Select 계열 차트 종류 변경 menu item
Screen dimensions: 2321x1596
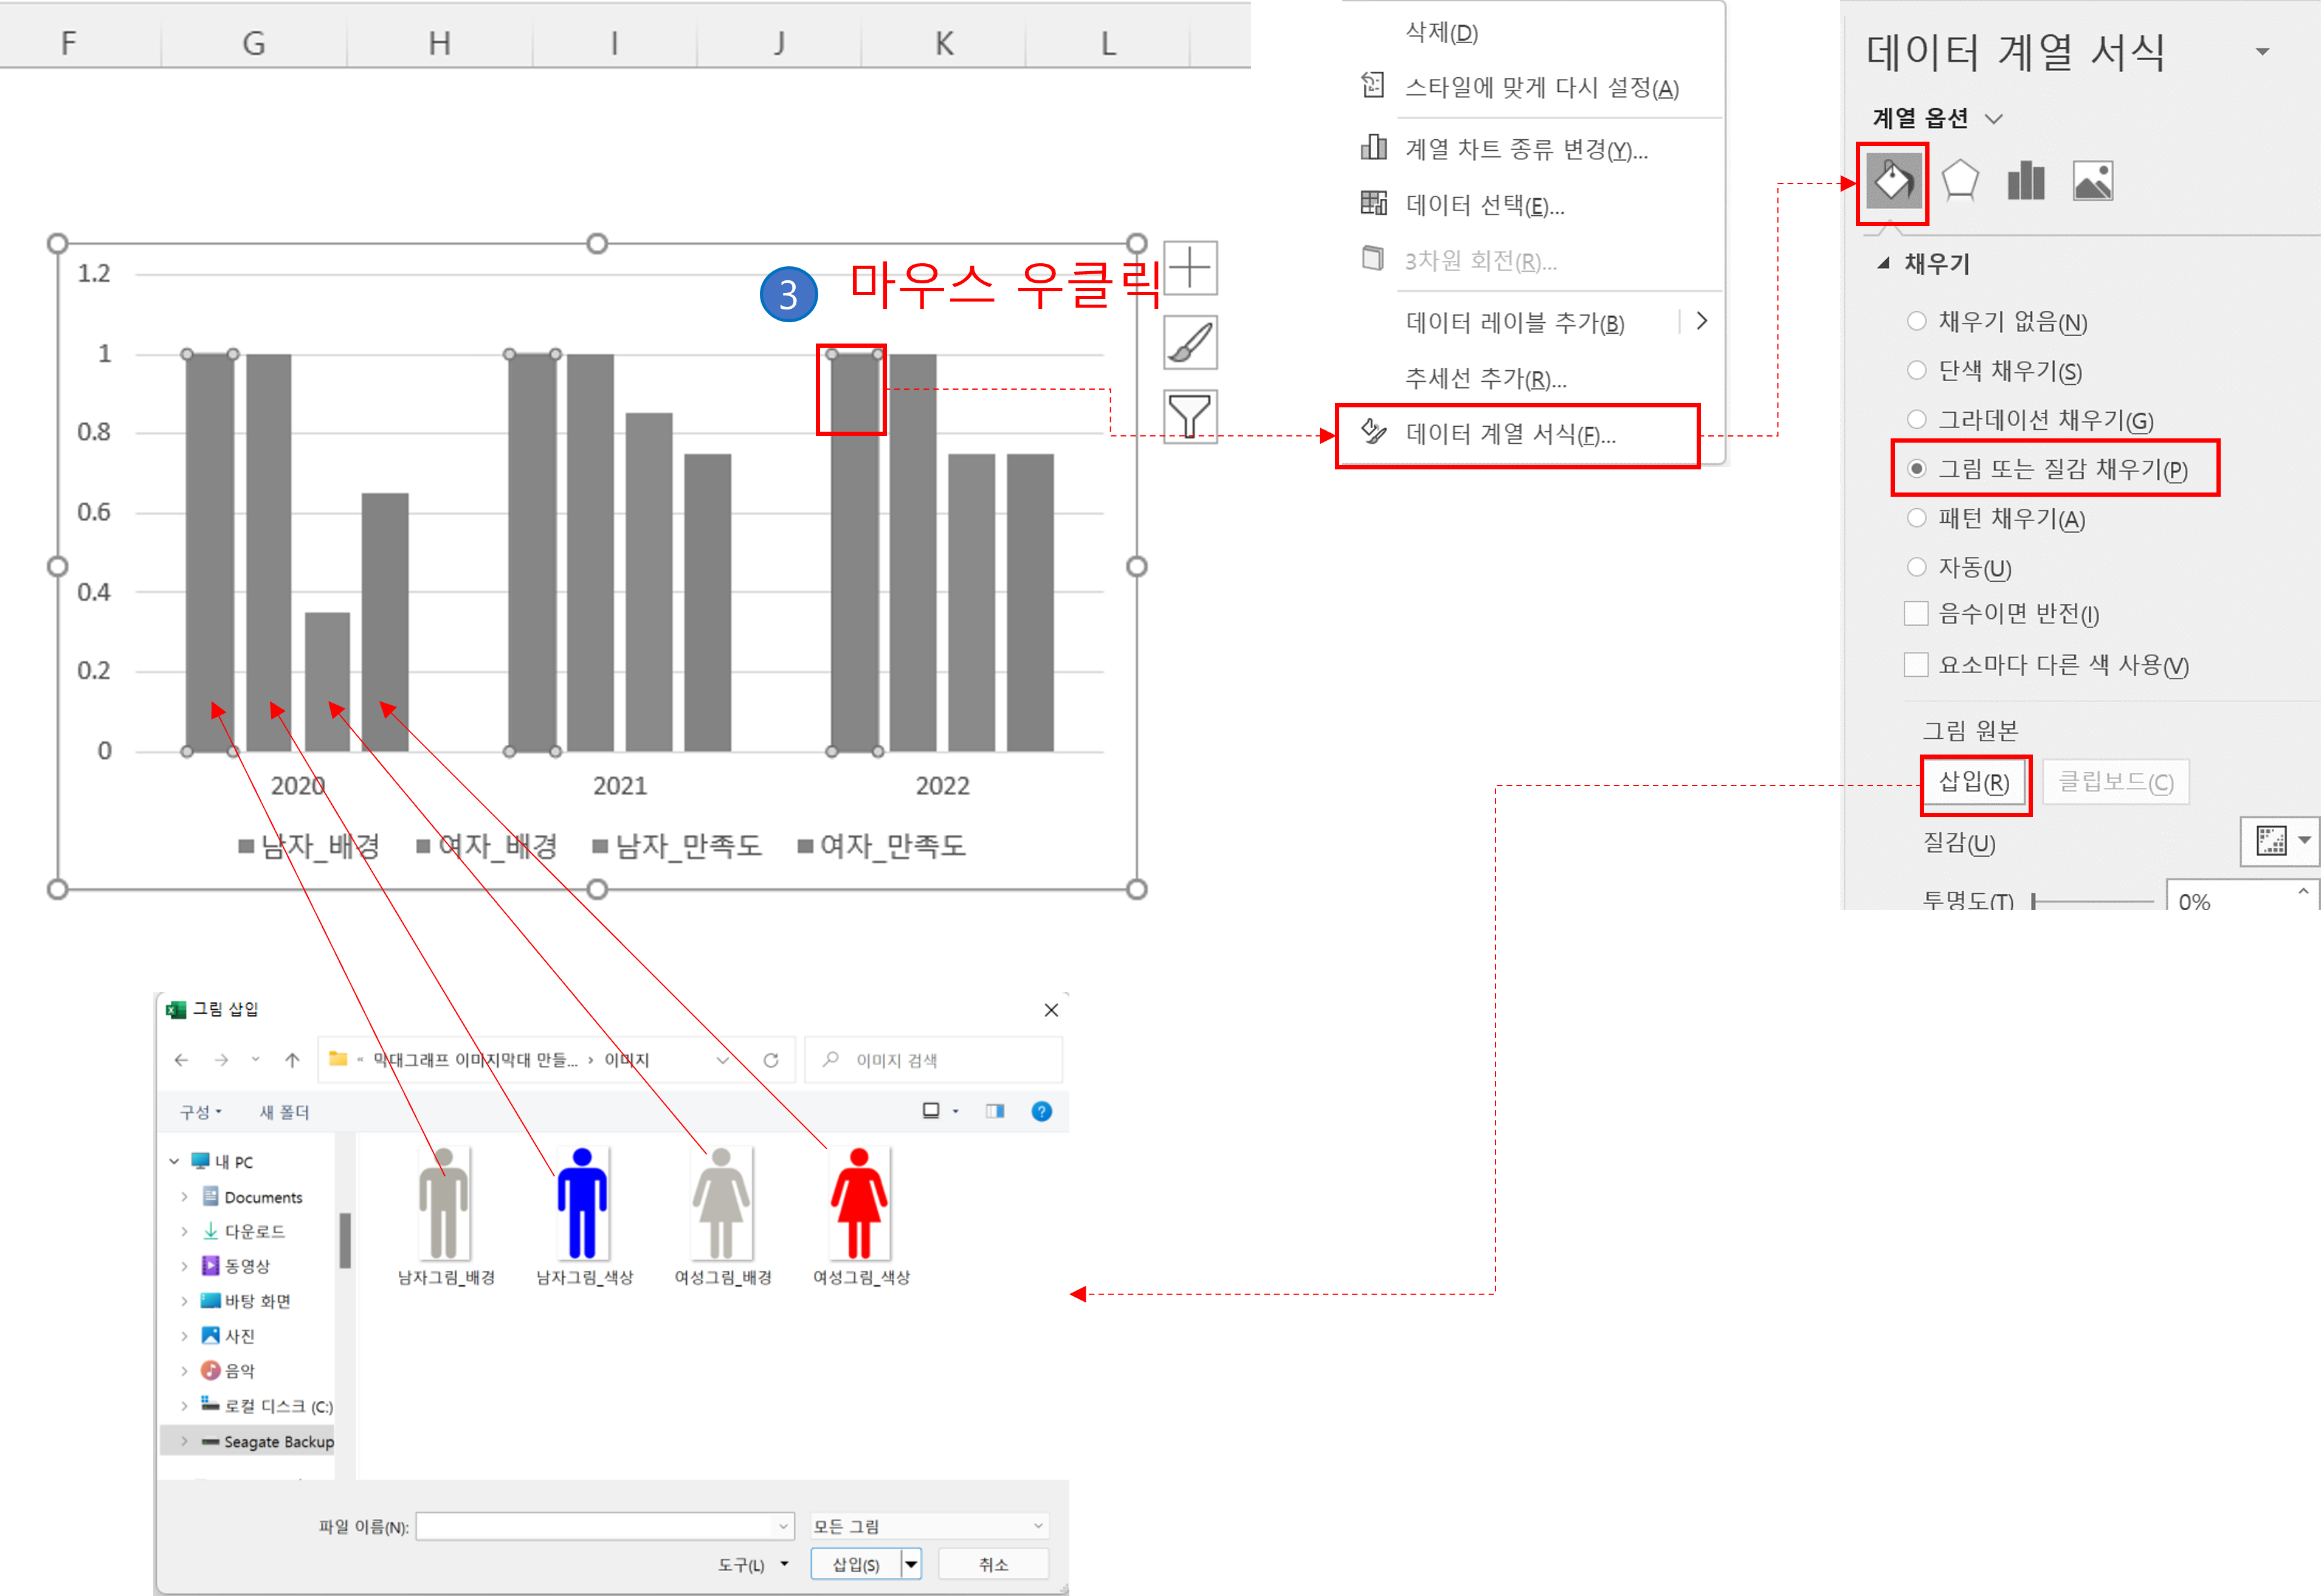pyautogui.click(x=1525, y=150)
